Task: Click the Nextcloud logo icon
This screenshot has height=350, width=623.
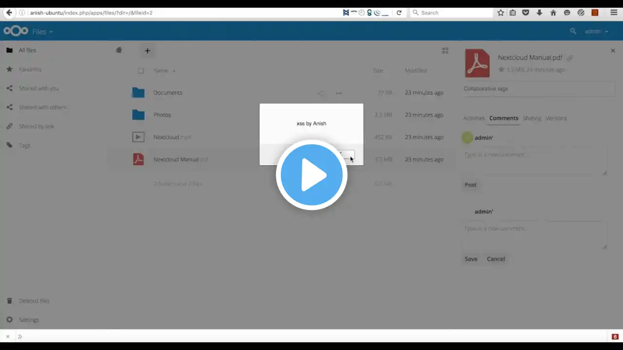Action: [16, 31]
